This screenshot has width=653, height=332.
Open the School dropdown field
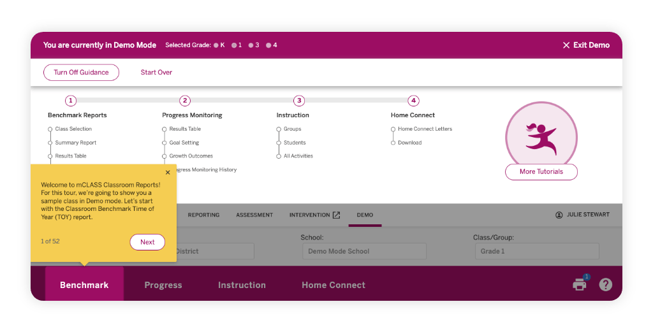364,251
